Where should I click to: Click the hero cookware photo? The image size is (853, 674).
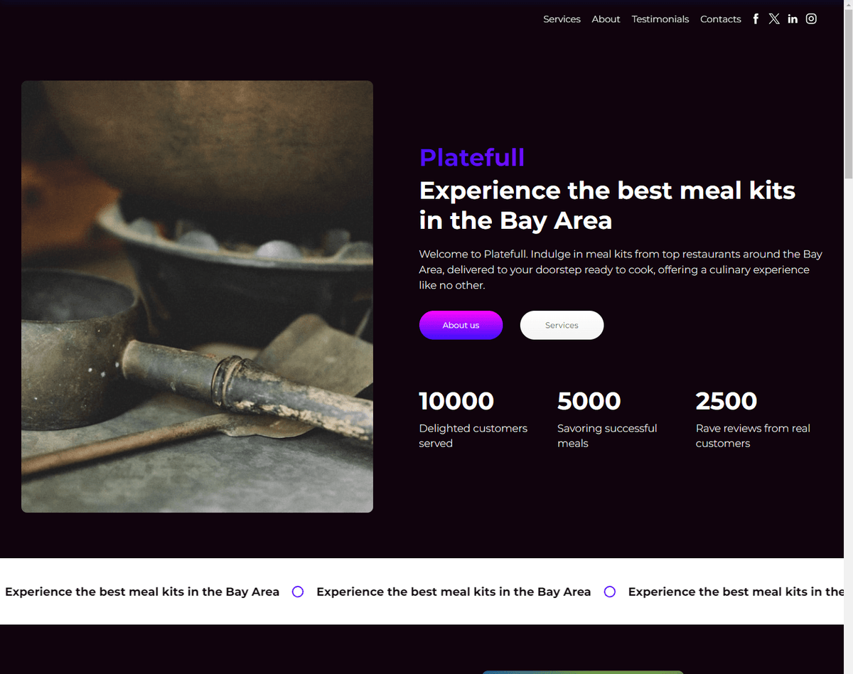pos(197,296)
